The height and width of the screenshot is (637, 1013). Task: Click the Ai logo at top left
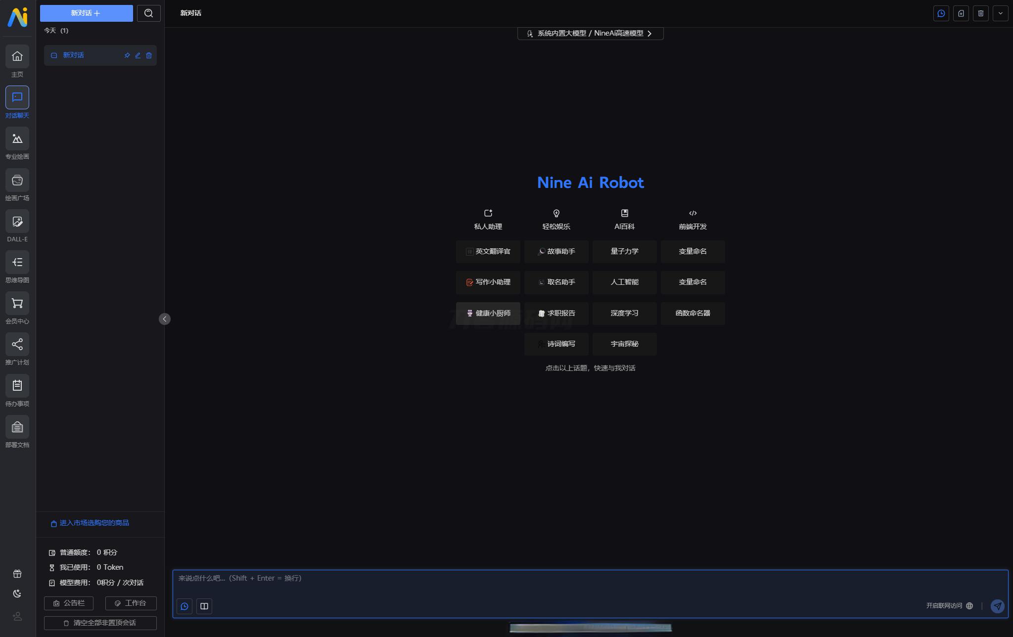(17, 17)
